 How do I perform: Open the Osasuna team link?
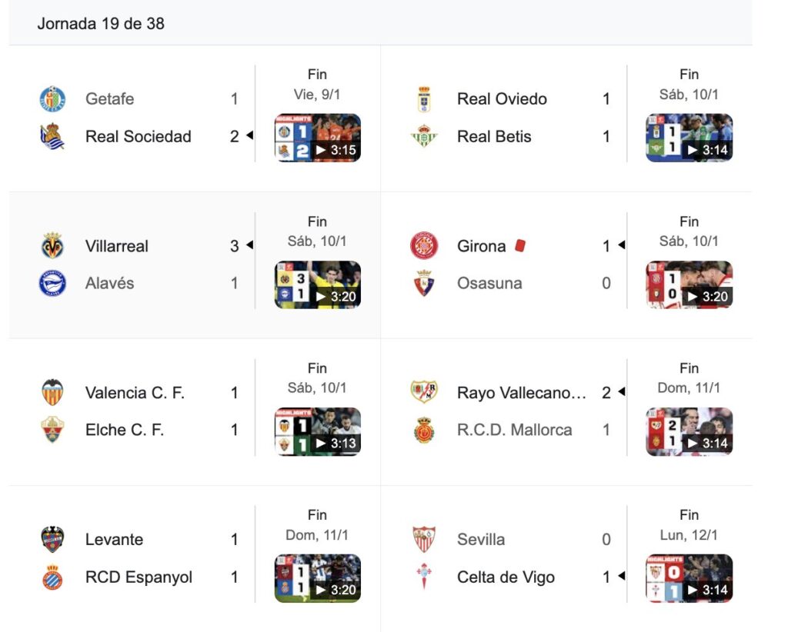[489, 284]
